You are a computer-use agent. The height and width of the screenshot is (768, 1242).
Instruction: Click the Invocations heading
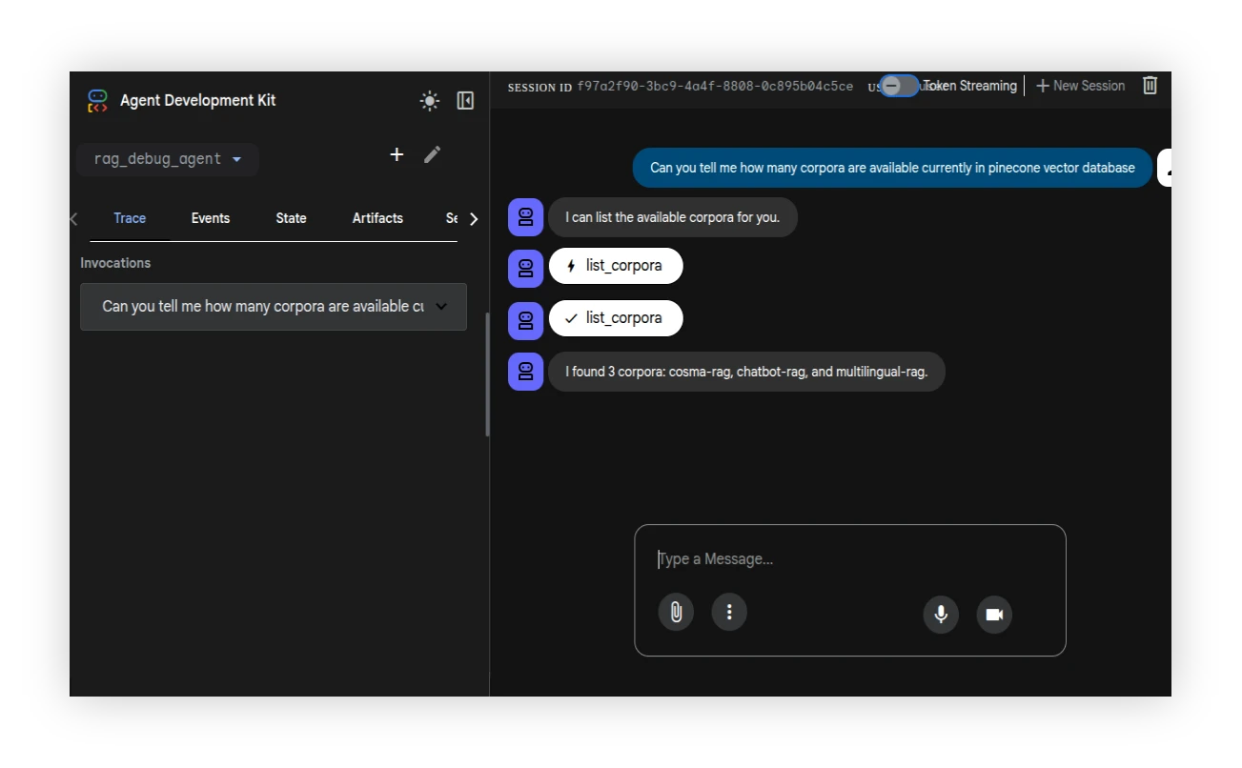click(x=115, y=263)
